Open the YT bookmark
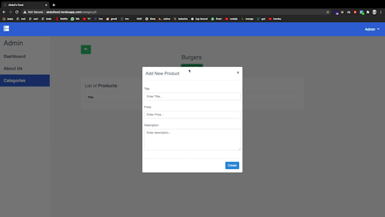Screen dimensions: 385x217 87,19
